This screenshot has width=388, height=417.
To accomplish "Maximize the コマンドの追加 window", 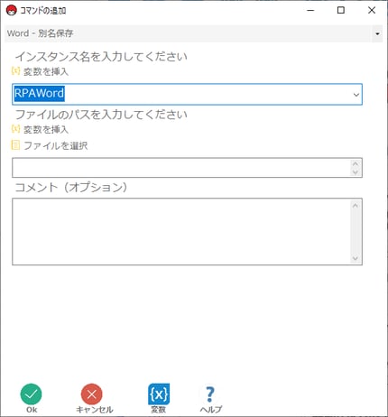I will click(x=341, y=10).
